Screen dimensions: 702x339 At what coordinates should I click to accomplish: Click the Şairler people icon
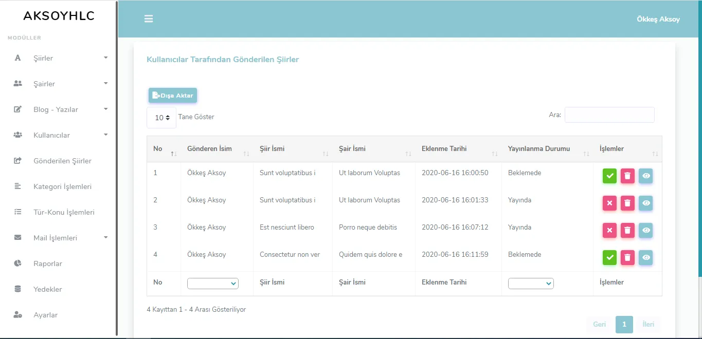pyautogui.click(x=17, y=84)
